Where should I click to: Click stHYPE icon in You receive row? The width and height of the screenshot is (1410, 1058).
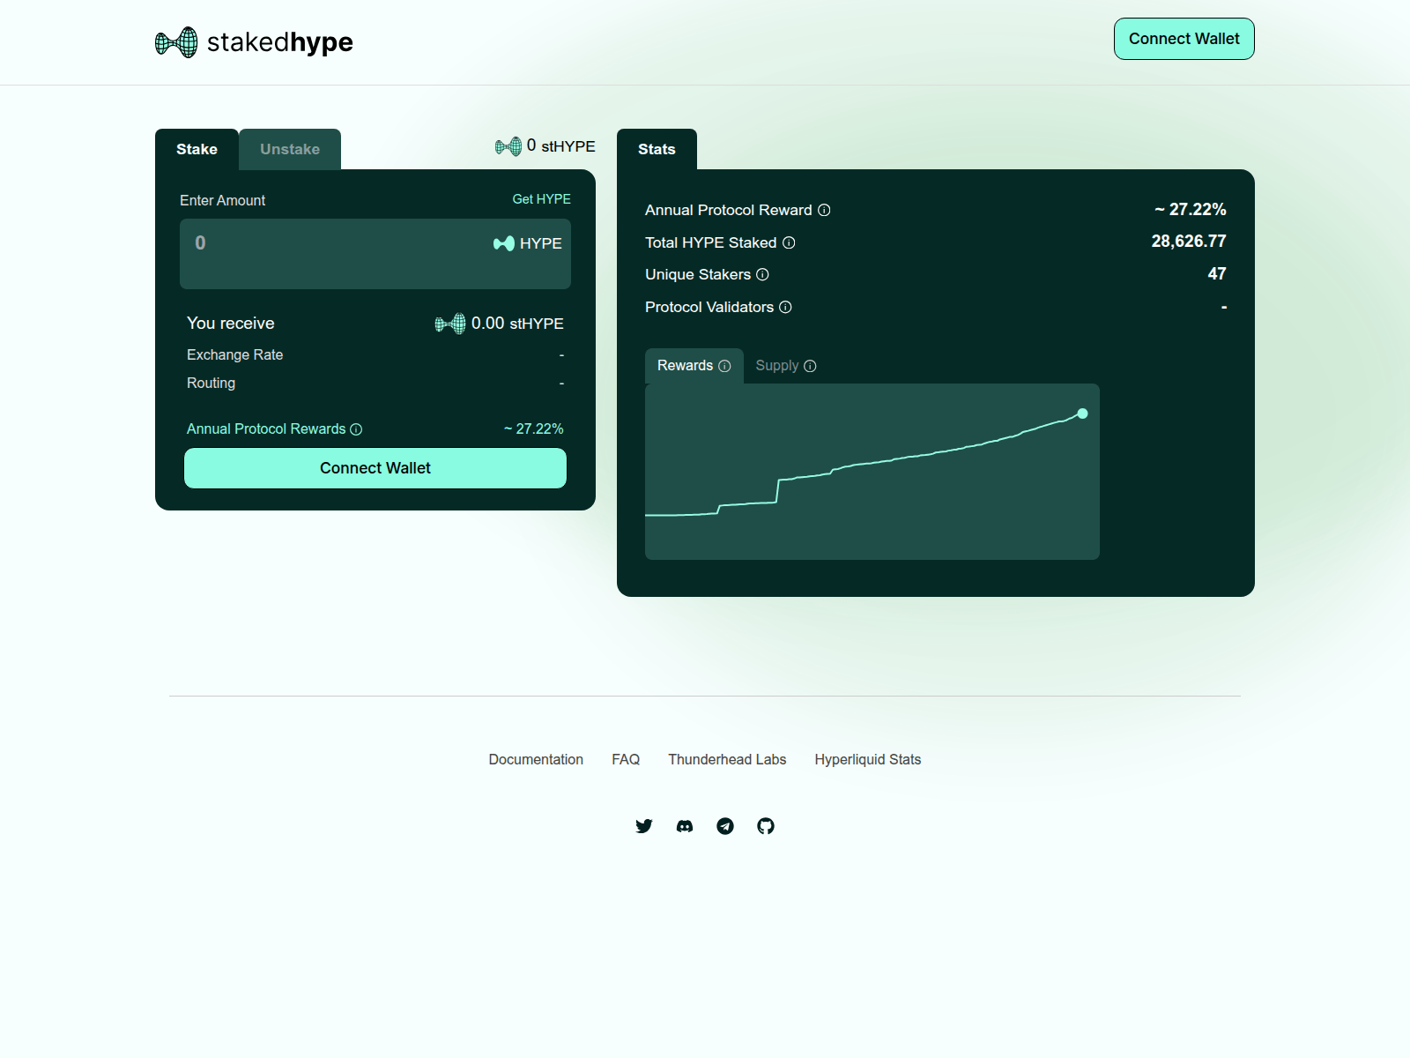(450, 324)
